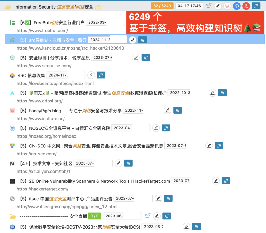Click the slashes button in the 安全直播 row

click(167, 216)
